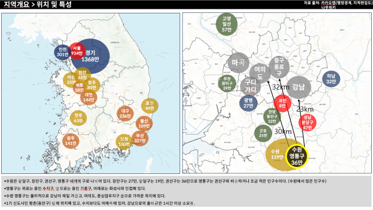Select the 인천 301만 circle
Image resolution: width=373 pixels, height=210 pixels.
click(x=62, y=52)
